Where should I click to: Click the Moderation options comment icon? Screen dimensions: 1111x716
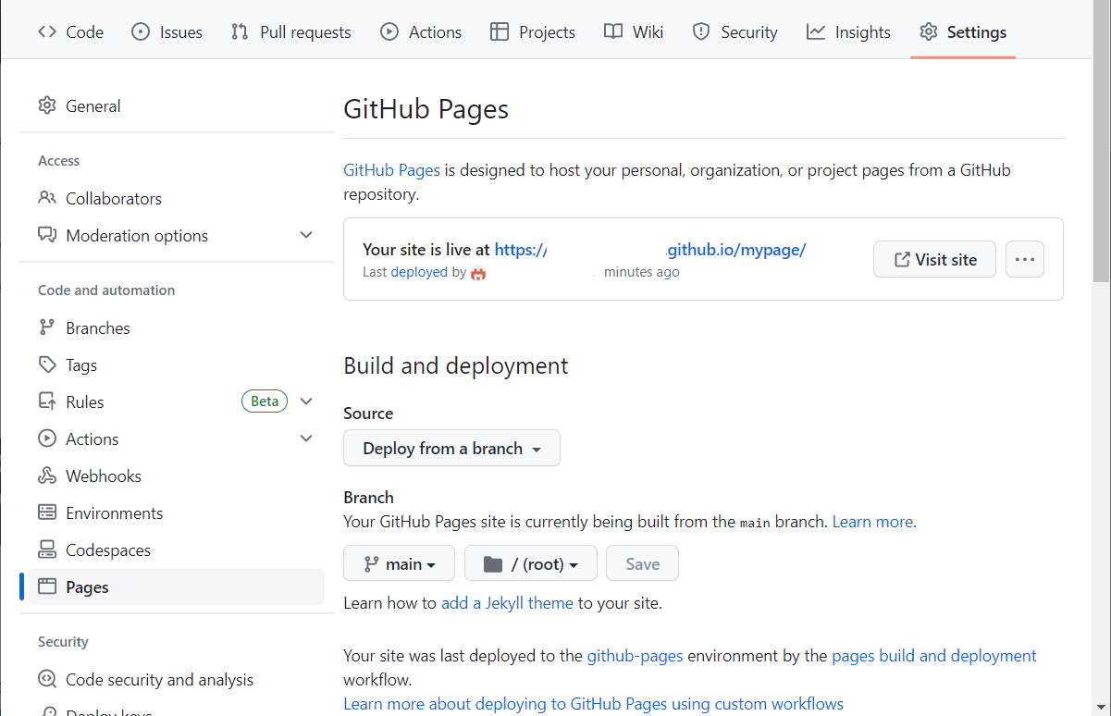coord(47,235)
